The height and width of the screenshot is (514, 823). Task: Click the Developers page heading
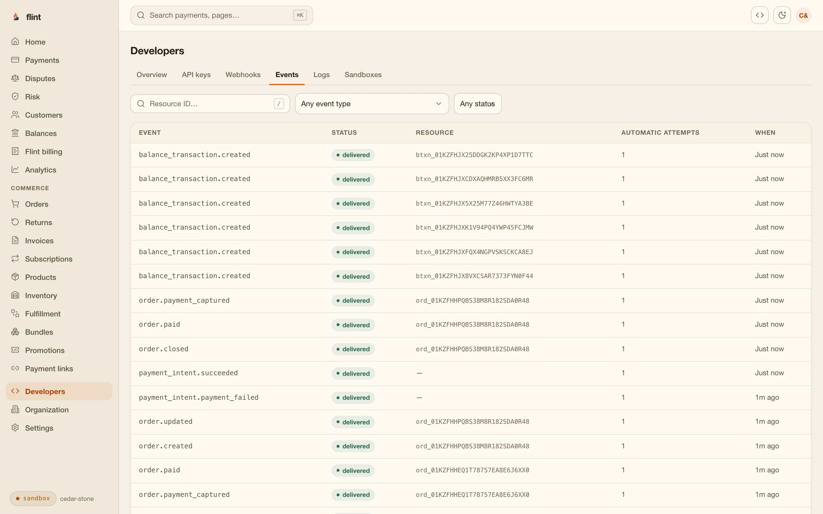click(157, 51)
